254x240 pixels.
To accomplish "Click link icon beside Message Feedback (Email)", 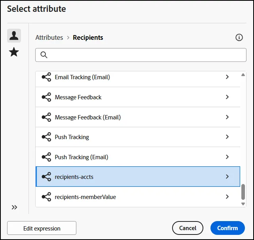I will (46, 117).
